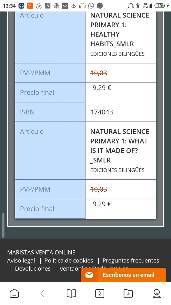Tap the strikethrough price 10,03
The height and width of the screenshot is (305, 171).
(x=99, y=73)
